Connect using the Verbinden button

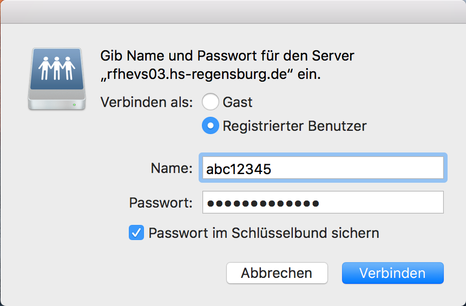392,273
